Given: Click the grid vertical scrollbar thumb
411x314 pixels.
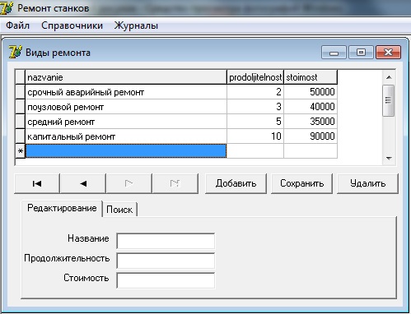Looking at the screenshot, I should [389, 100].
